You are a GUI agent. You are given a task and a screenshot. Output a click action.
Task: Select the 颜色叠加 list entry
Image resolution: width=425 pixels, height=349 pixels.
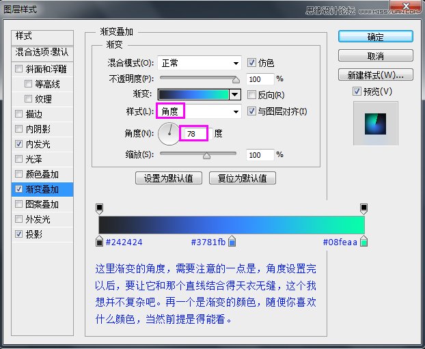click(x=42, y=174)
